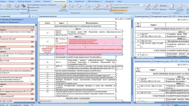Open the ABBYY FineReader 12 tab
The image size is (189, 106).
pos(94,1)
